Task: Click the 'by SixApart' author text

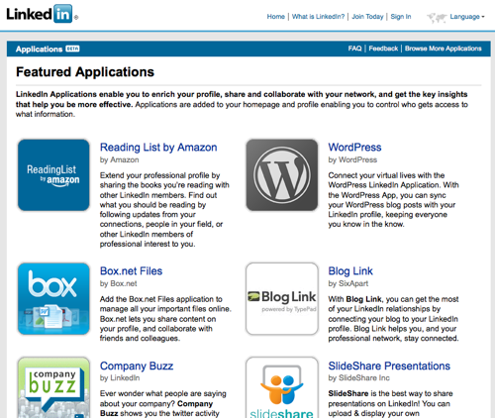Action: (x=348, y=283)
